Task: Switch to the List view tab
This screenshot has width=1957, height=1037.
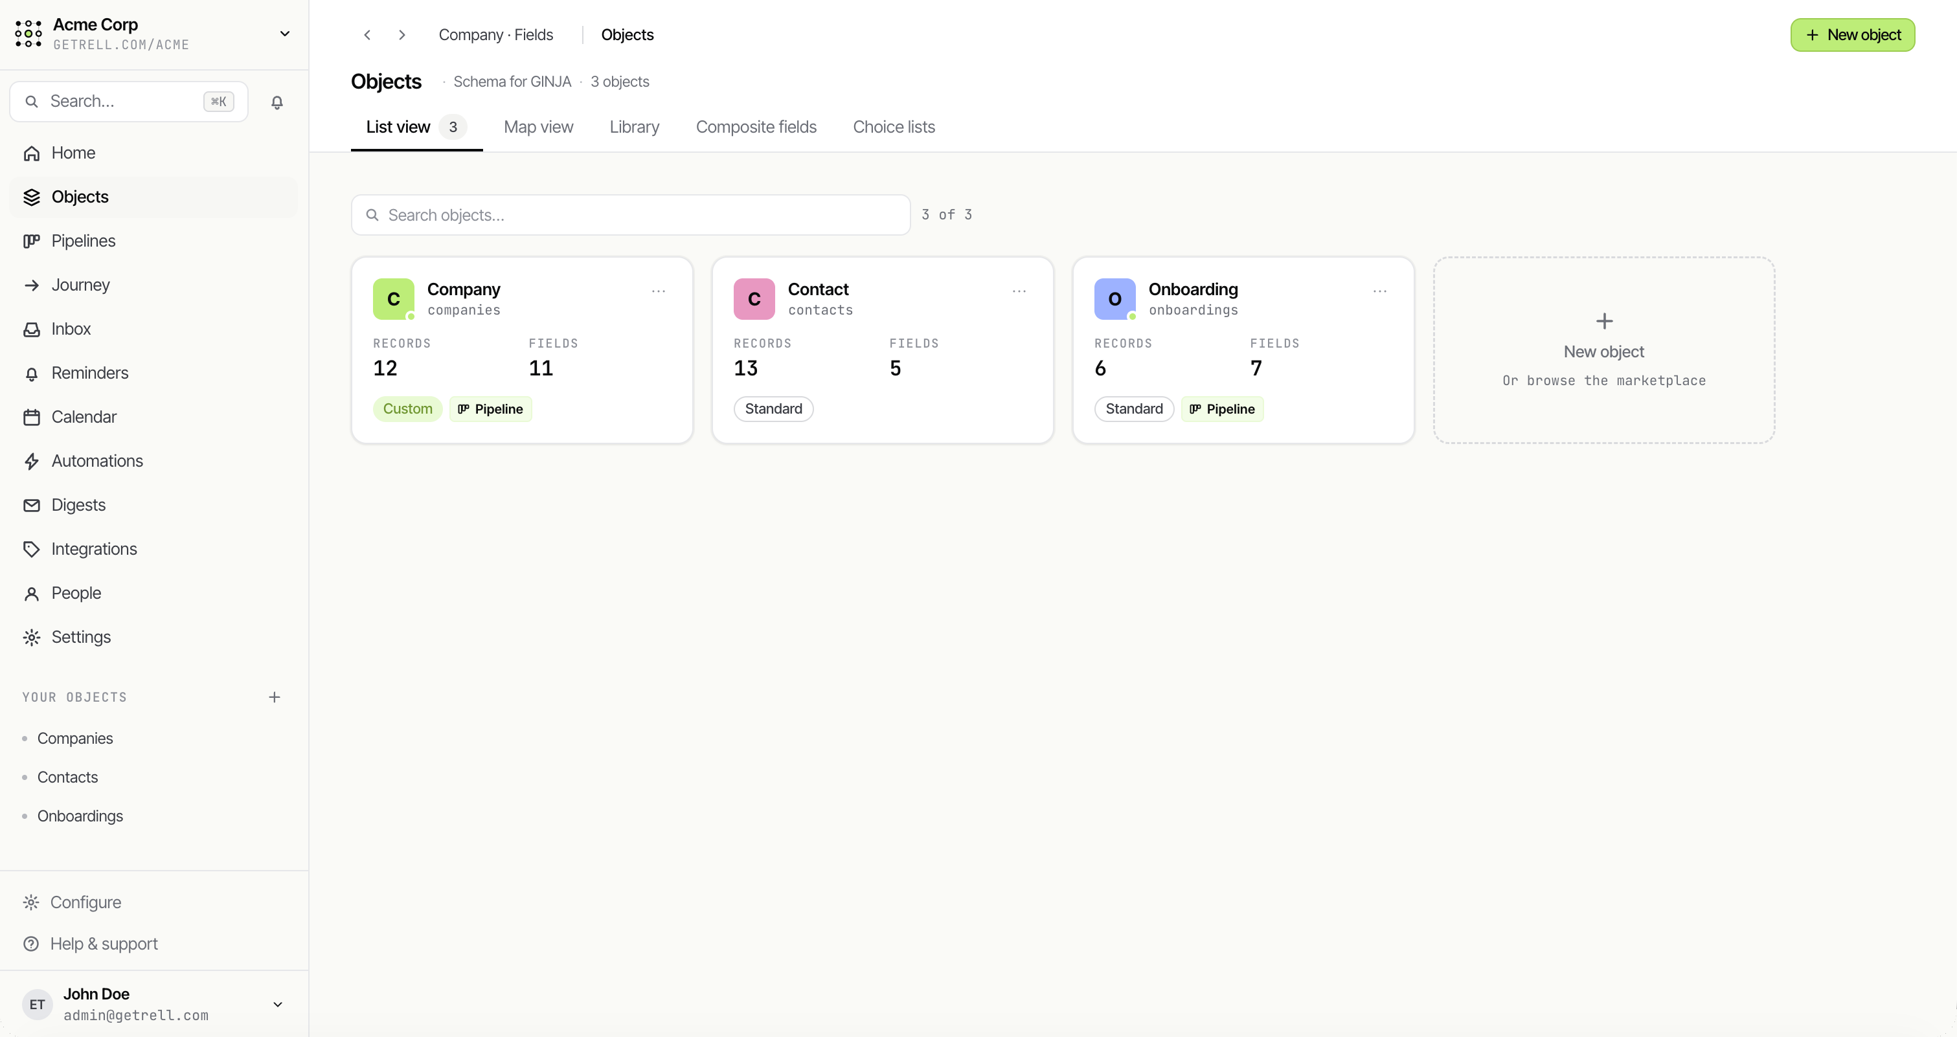Action: 416,127
